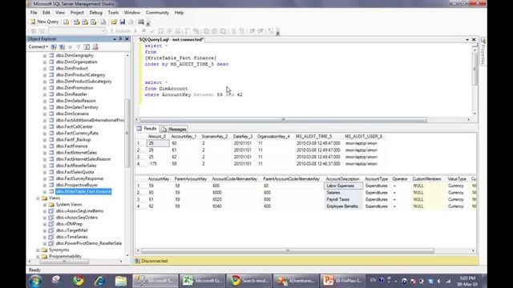Click the Save floppy disk icon

[123, 22]
